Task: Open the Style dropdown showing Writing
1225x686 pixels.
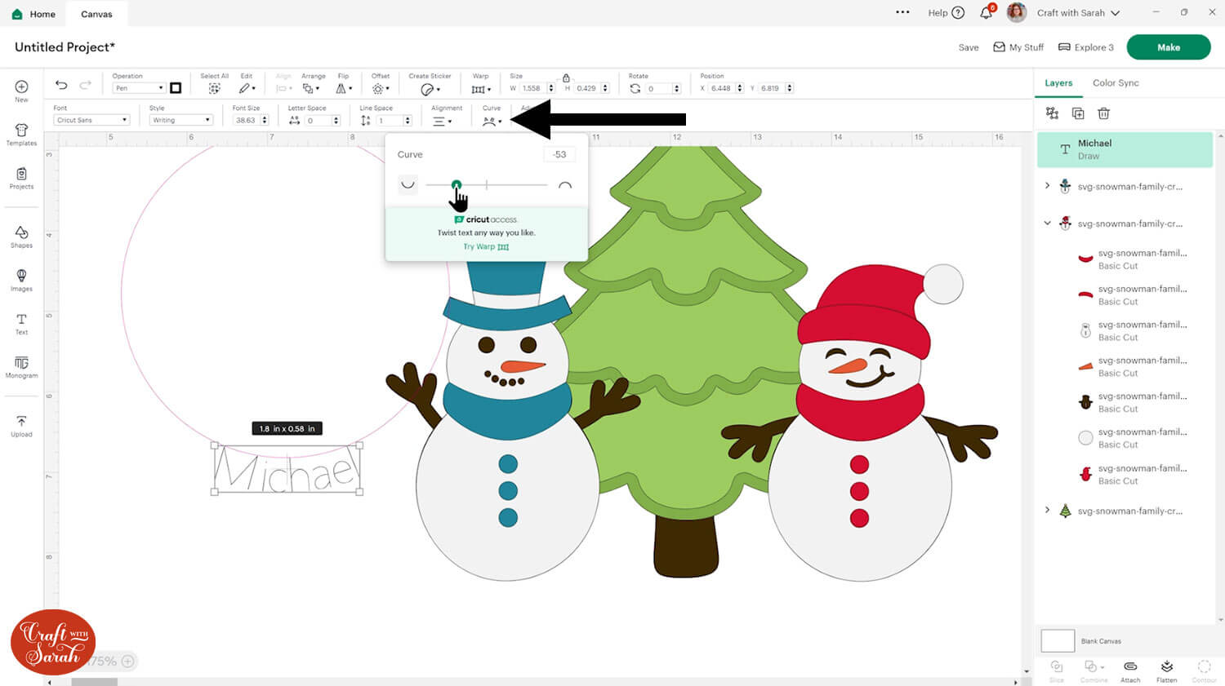Action: (181, 120)
